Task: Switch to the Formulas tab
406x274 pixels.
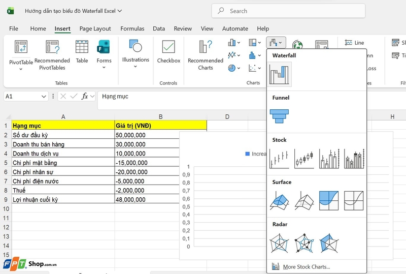Action: (x=132, y=28)
